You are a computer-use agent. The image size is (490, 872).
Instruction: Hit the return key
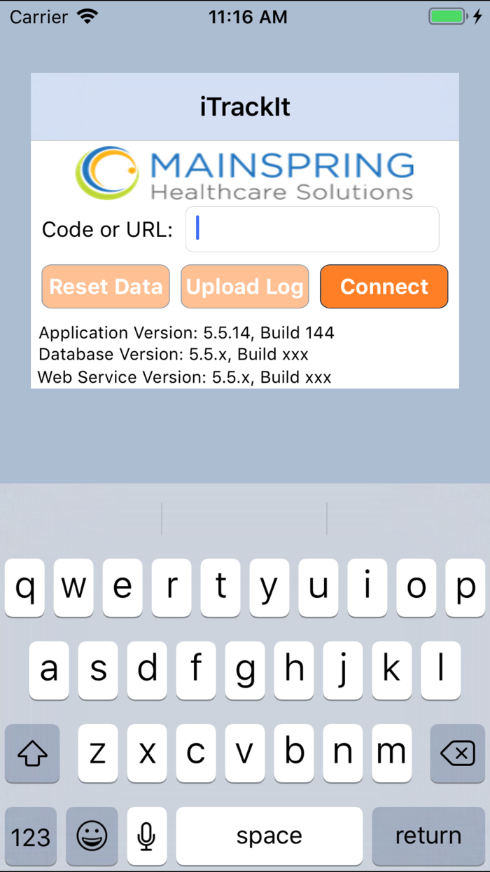pyautogui.click(x=428, y=836)
